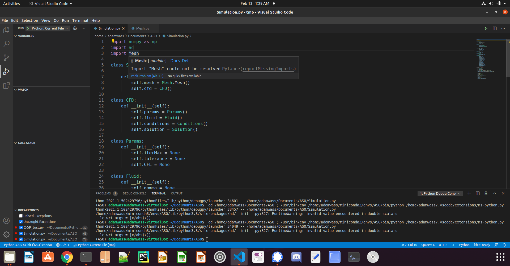This screenshot has height=266, width=510.
Task: Open the Python Debug Console terminal selector
Action: point(440,194)
